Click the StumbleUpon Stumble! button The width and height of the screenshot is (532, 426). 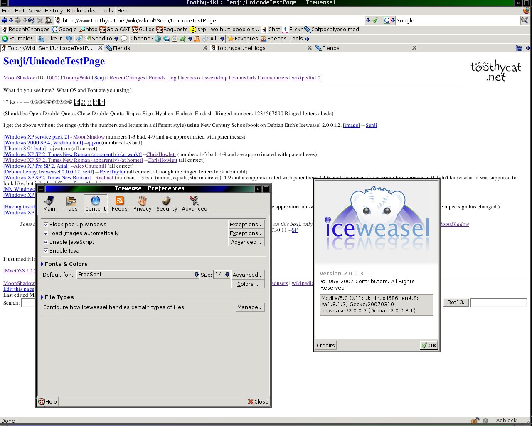pyautogui.click(x=17, y=39)
